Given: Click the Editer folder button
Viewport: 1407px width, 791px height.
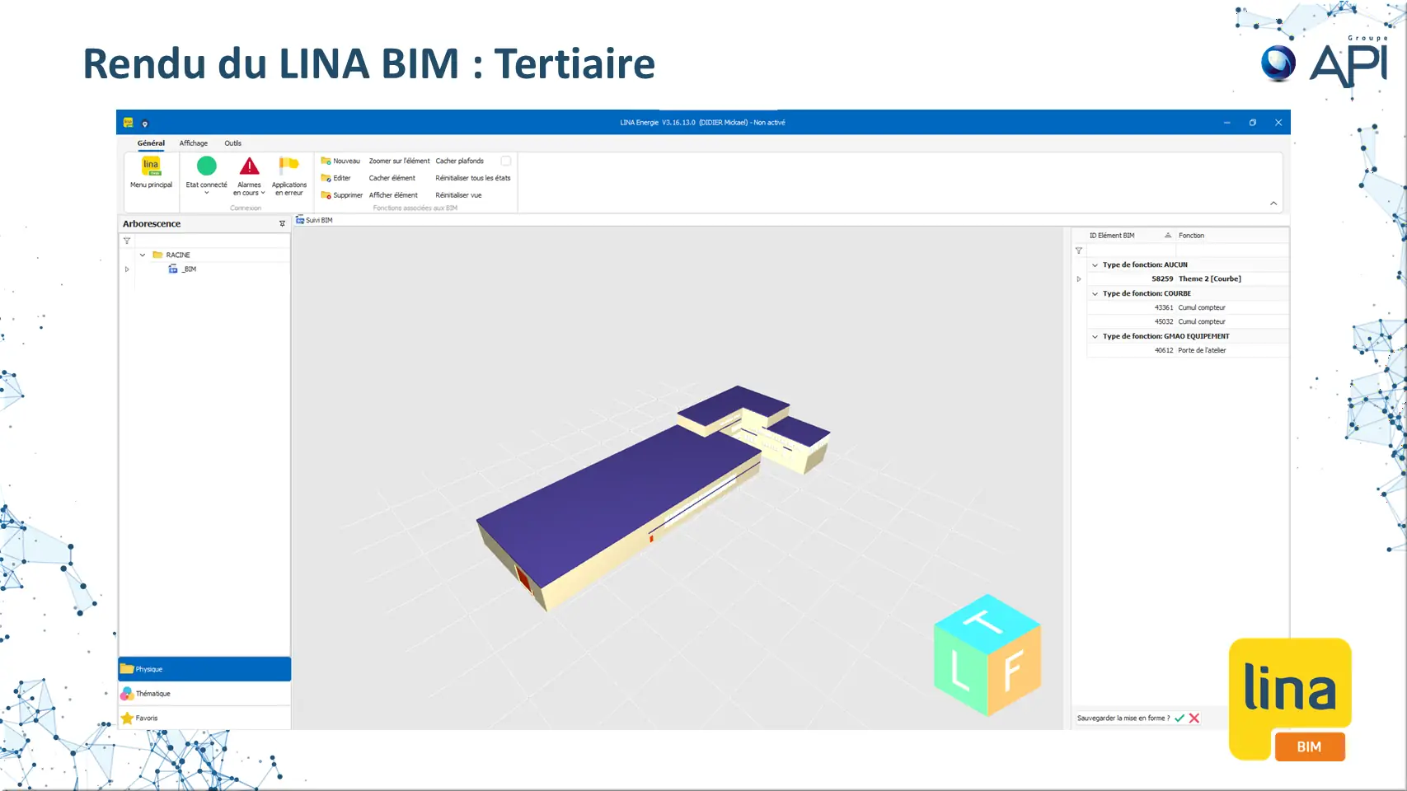Looking at the screenshot, I should coord(336,178).
